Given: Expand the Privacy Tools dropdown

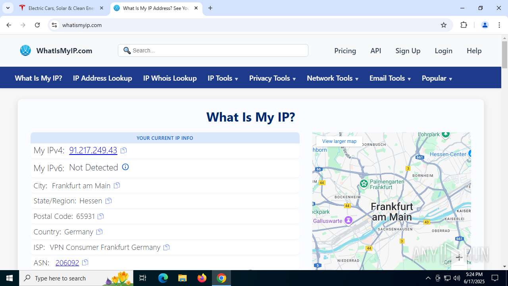Looking at the screenshot, I should click(272, 78).
